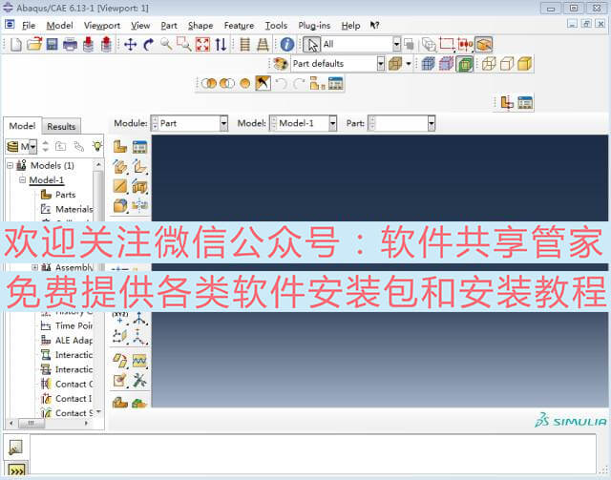Image resolution: width=611 pixels, height=480 pixels.
Task: Toggle drag-select rectangle option
Action: pos(447,44)
